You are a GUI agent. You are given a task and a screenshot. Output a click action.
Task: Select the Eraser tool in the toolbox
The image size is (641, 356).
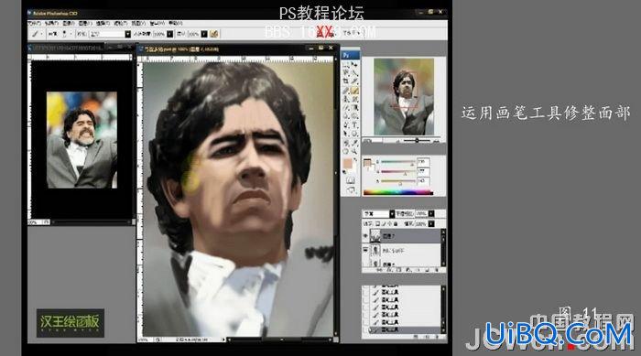coord(346,107)
